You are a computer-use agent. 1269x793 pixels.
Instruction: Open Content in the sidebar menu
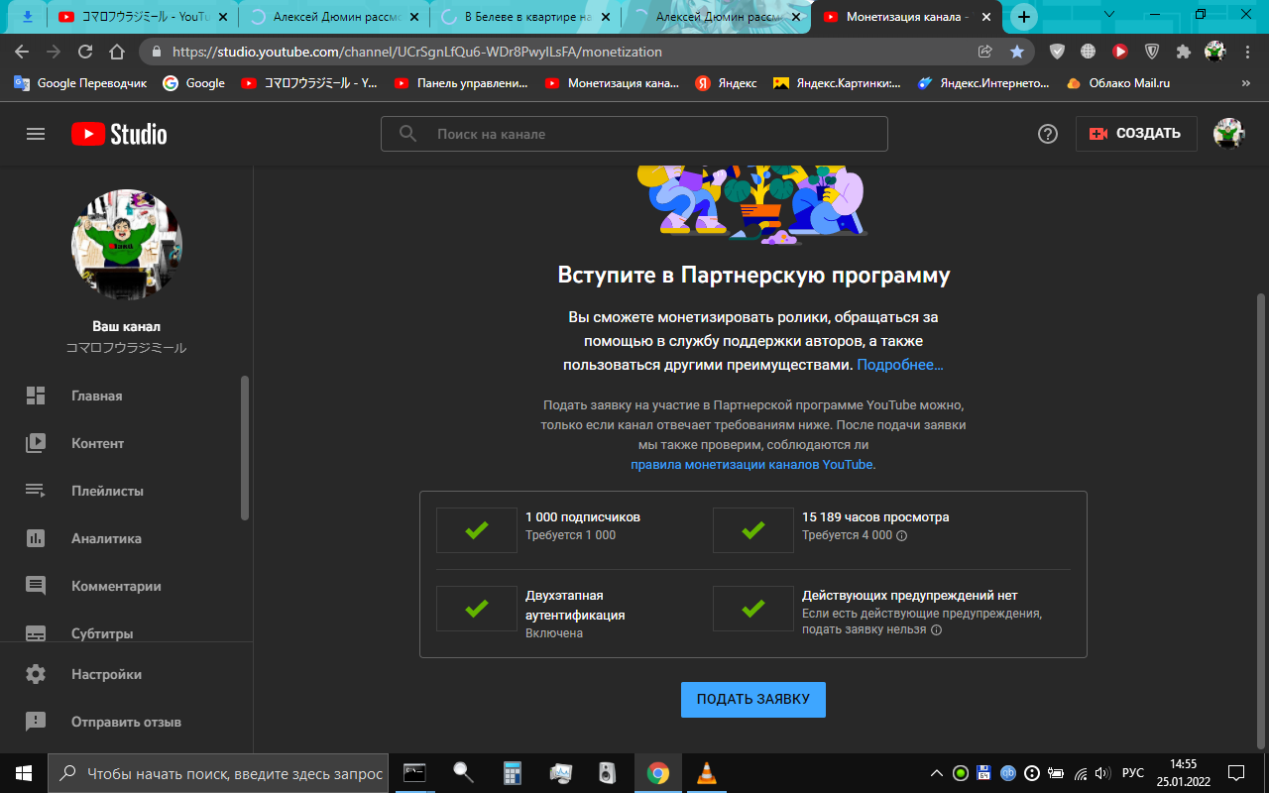coord(97,443)
